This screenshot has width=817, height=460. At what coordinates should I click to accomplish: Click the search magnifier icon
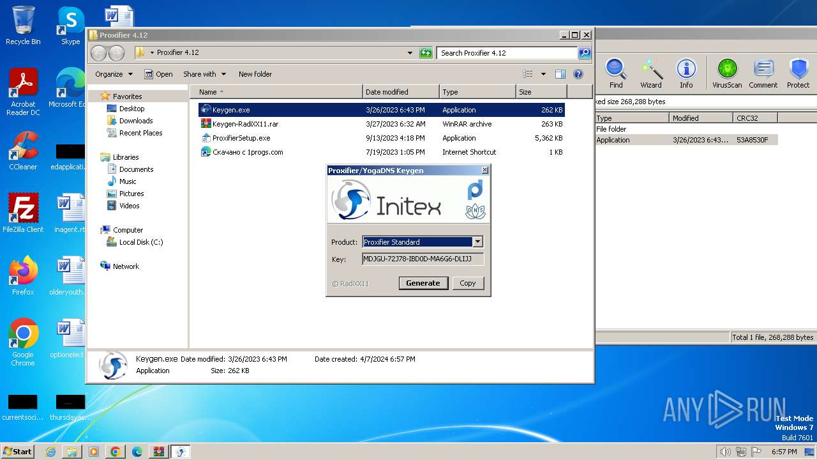pyautogui.click(x=585, y=53)
